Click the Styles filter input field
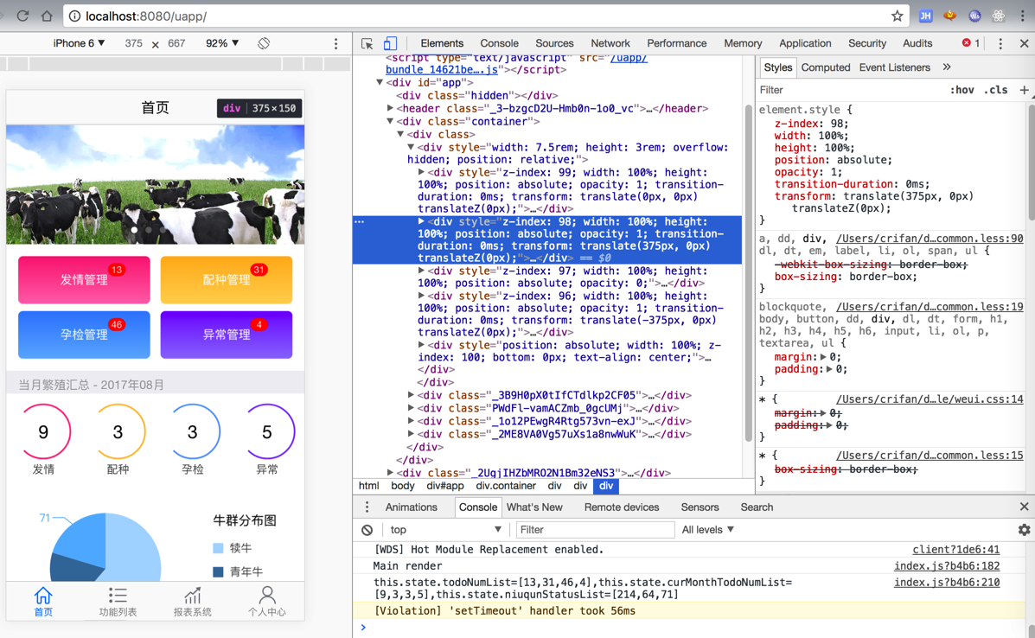1035x638 pixels. coord(852,90)
